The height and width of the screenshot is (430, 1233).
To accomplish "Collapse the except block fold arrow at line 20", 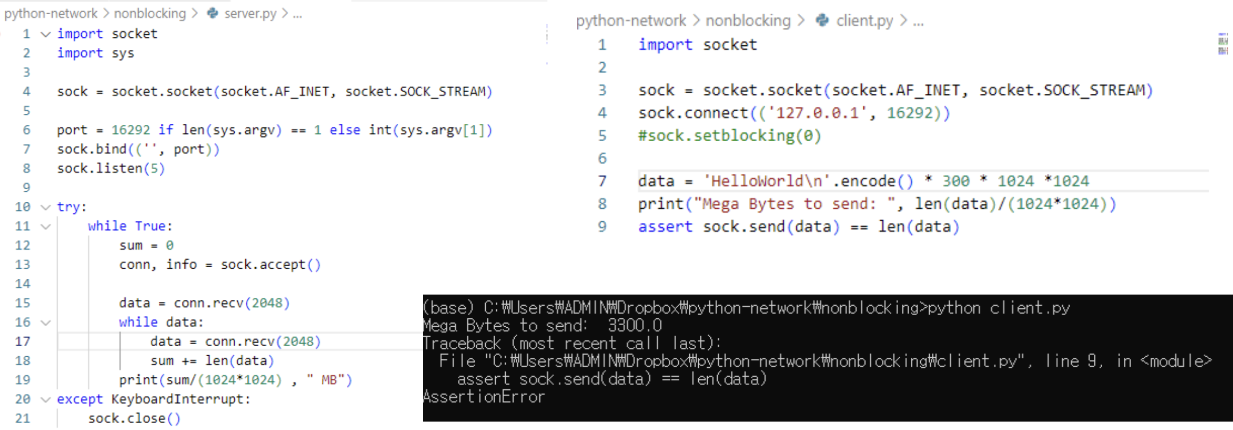I will coord(46,399).
